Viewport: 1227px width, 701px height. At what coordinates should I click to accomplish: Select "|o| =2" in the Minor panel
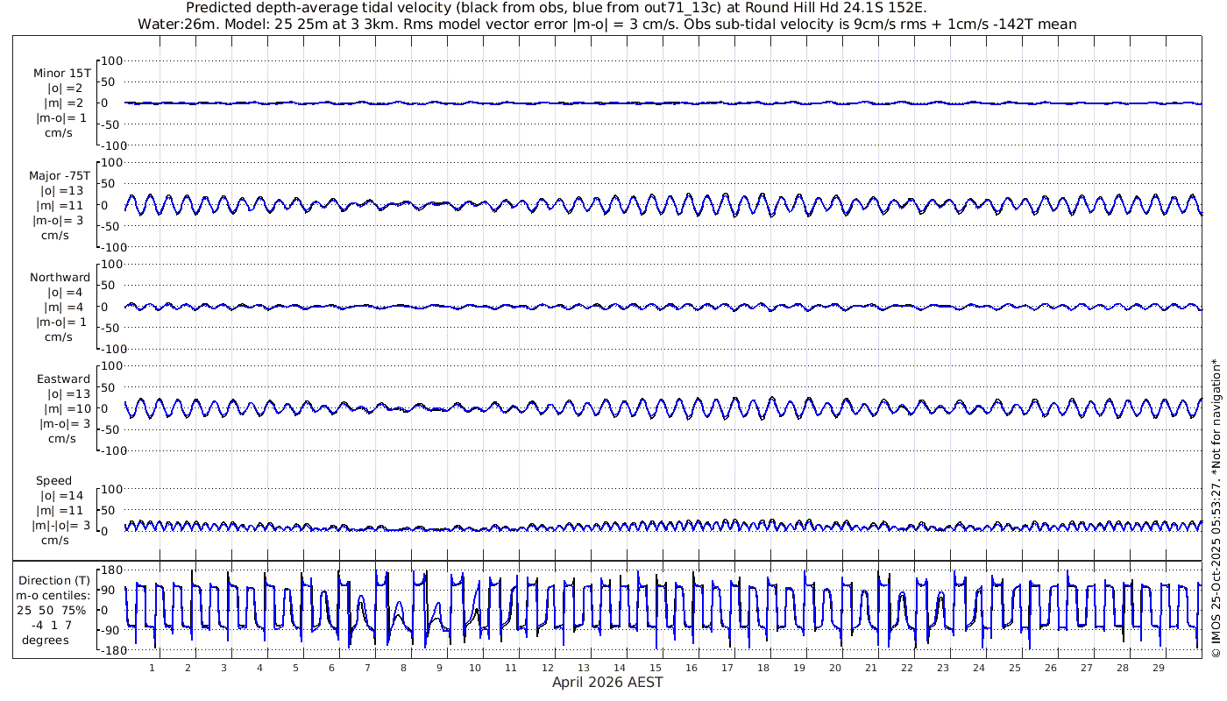pyautogui.click(x=65, y=89)
